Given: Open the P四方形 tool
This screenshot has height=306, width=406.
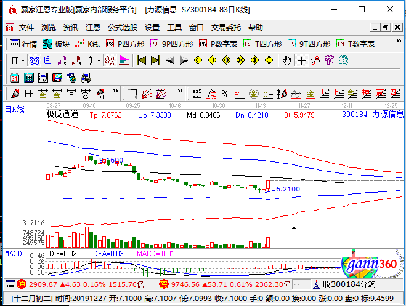Looking at the screenshot, I should tap(125, 44).
